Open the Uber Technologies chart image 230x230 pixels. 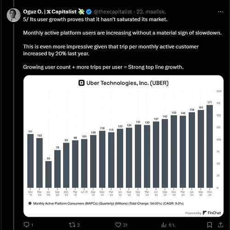[123, 146]
